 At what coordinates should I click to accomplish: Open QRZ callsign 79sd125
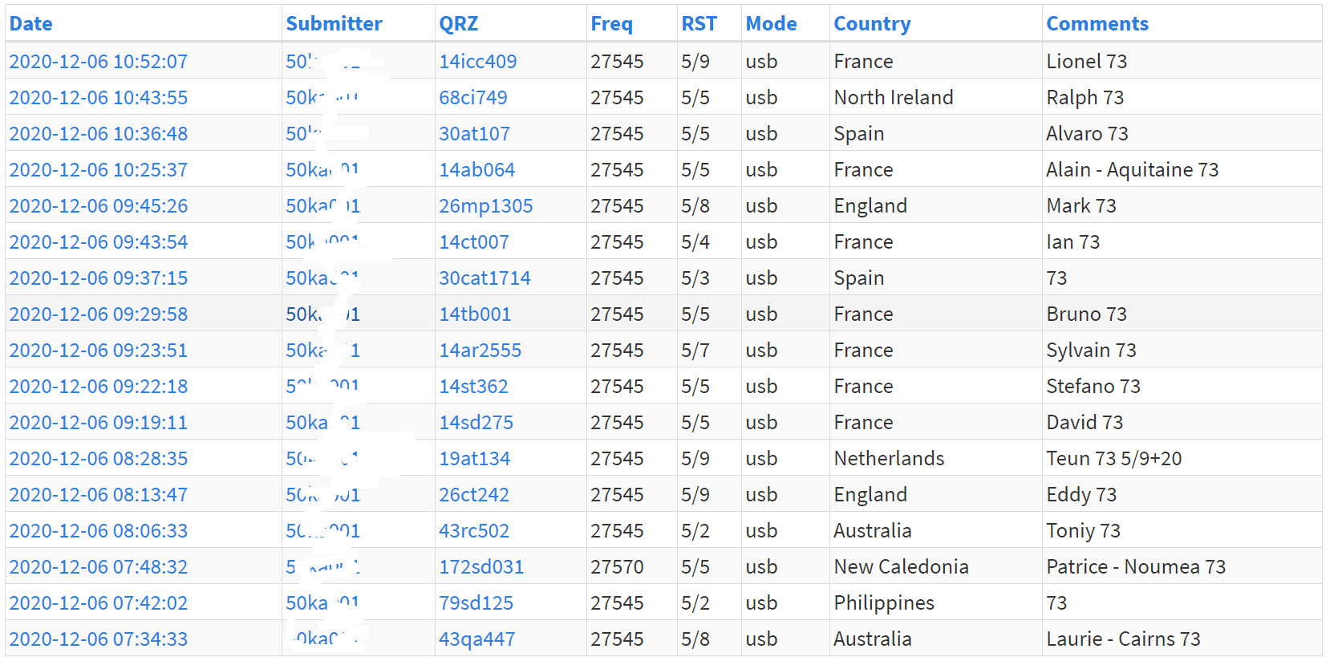pyautogui.click(x=476, y=602)
